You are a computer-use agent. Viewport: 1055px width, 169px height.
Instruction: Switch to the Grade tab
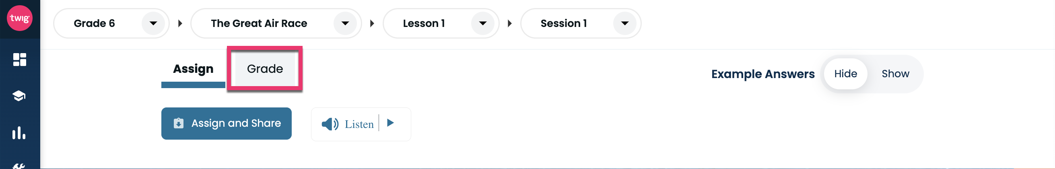[265, 69]
